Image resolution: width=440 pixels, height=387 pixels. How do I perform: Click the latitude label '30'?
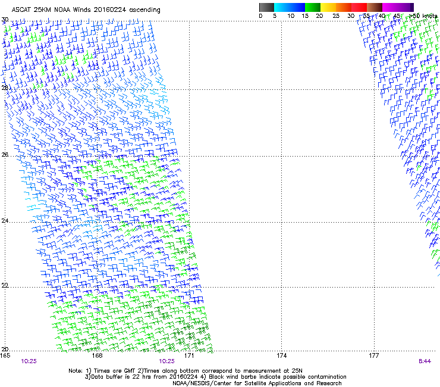(5, 20)
